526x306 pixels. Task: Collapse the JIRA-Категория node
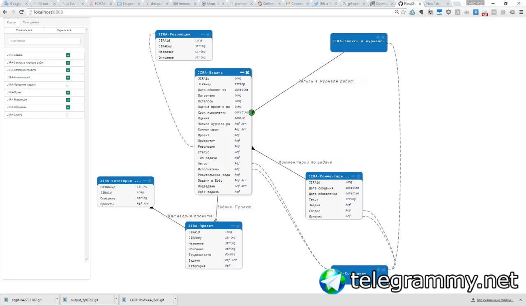[x=145, y=180]
